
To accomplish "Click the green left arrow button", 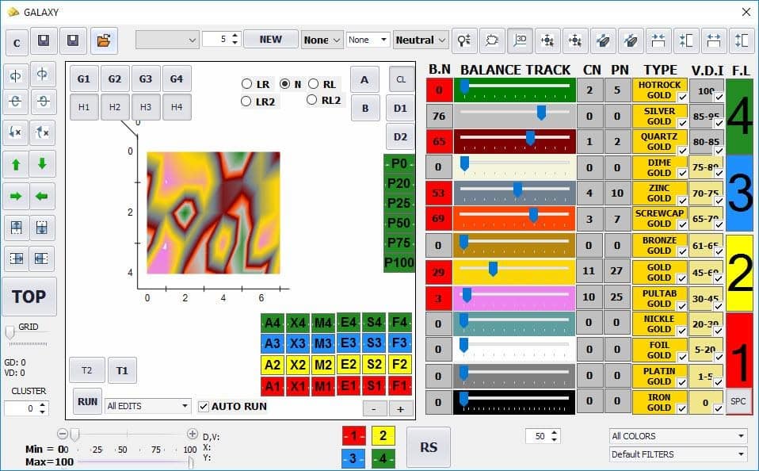I will click(43, 195).
